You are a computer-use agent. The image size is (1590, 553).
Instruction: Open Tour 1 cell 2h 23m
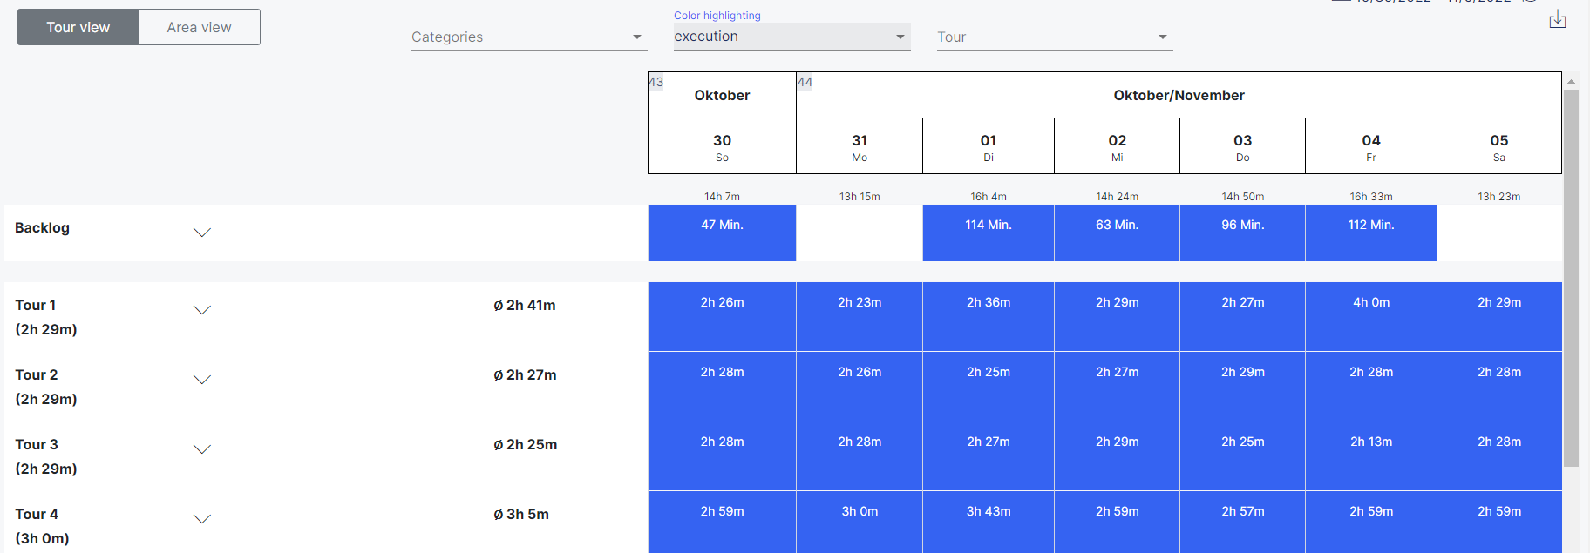pyautogui.click(x=860, y=316)
